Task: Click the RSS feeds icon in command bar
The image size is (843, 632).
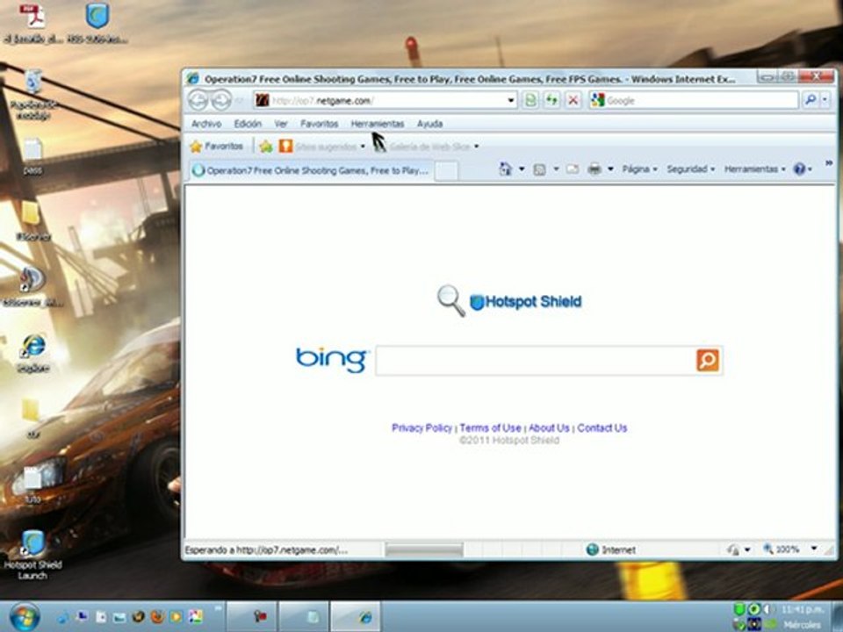Action: [x=539, y=169]
